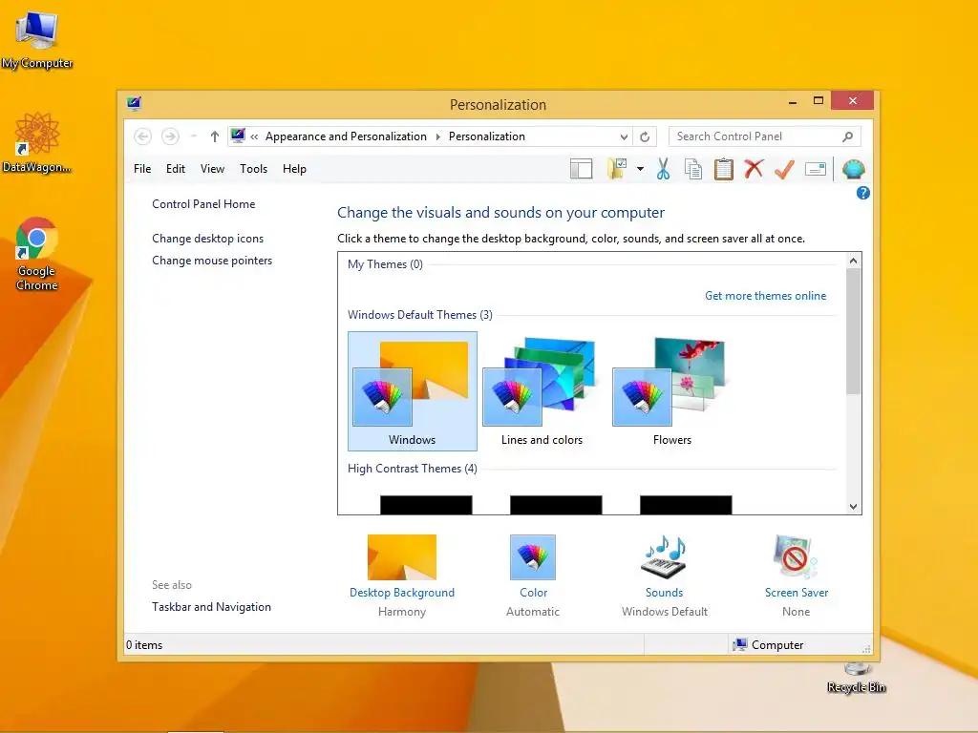Click the Screen Saver icon
The image size is (978, 733).
[x=796, y=557]
